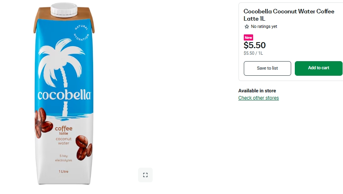Click the star rating icon
343x194 pixels.
coord(247,27)
